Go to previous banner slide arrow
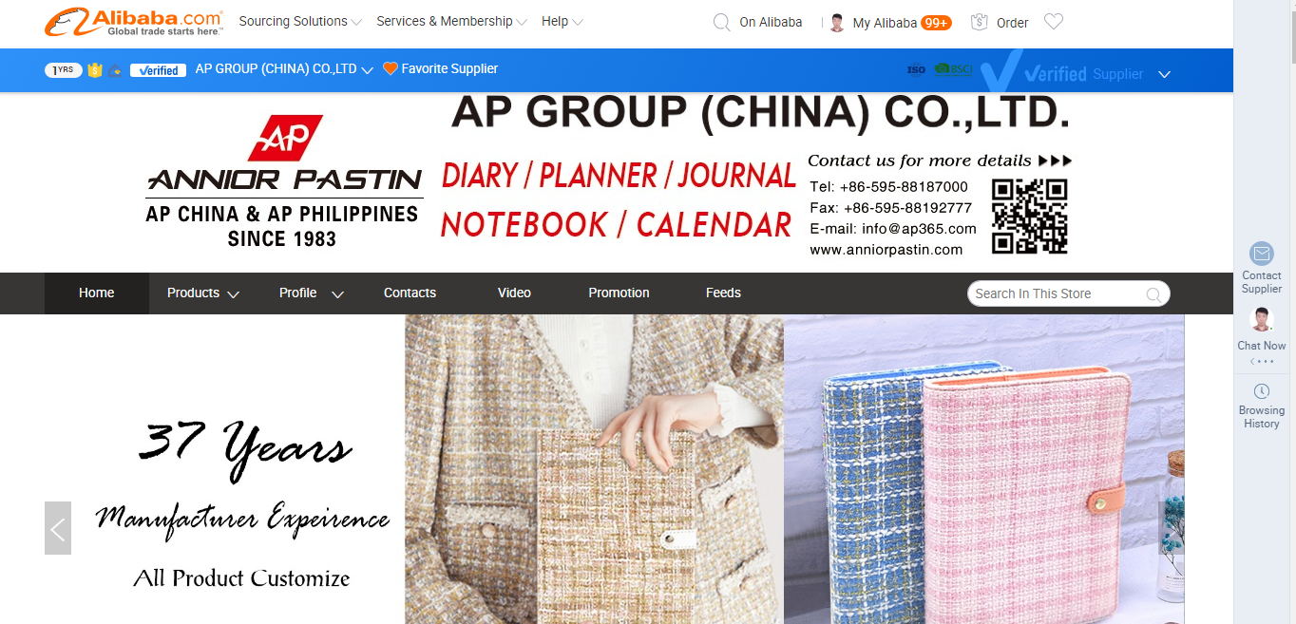Screen dimensions: 1296x624 click(x=58, y=528)
